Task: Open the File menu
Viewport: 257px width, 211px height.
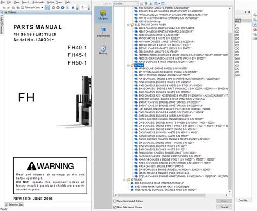Action: (x=3, y=2)
